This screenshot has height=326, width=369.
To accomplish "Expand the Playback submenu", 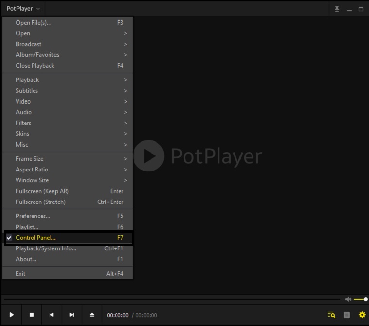I will (67, 80).
